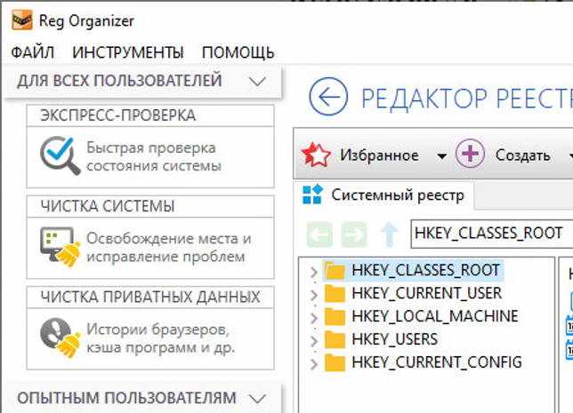Expand the HKEY_LOCAL_MACHINE tree node
The height and width of the screenshot is (413, 573).
313,318
